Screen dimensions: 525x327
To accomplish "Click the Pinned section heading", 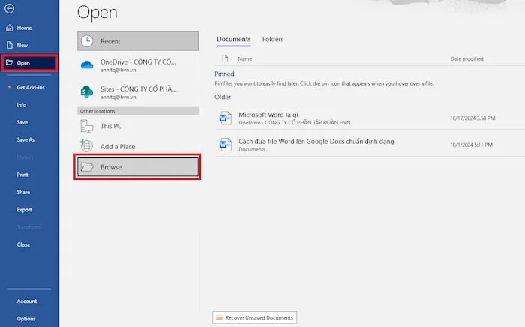I will [x=224, y=73].
